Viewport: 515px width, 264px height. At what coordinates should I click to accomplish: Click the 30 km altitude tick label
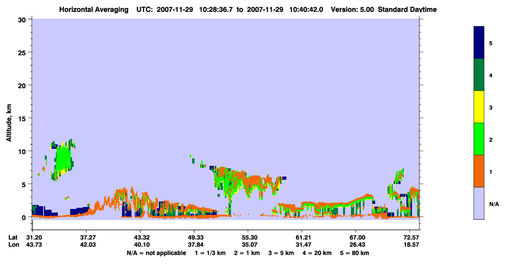[23, 19]
